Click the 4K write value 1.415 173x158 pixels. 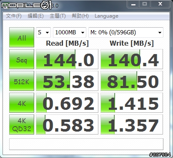click(132, 103)
